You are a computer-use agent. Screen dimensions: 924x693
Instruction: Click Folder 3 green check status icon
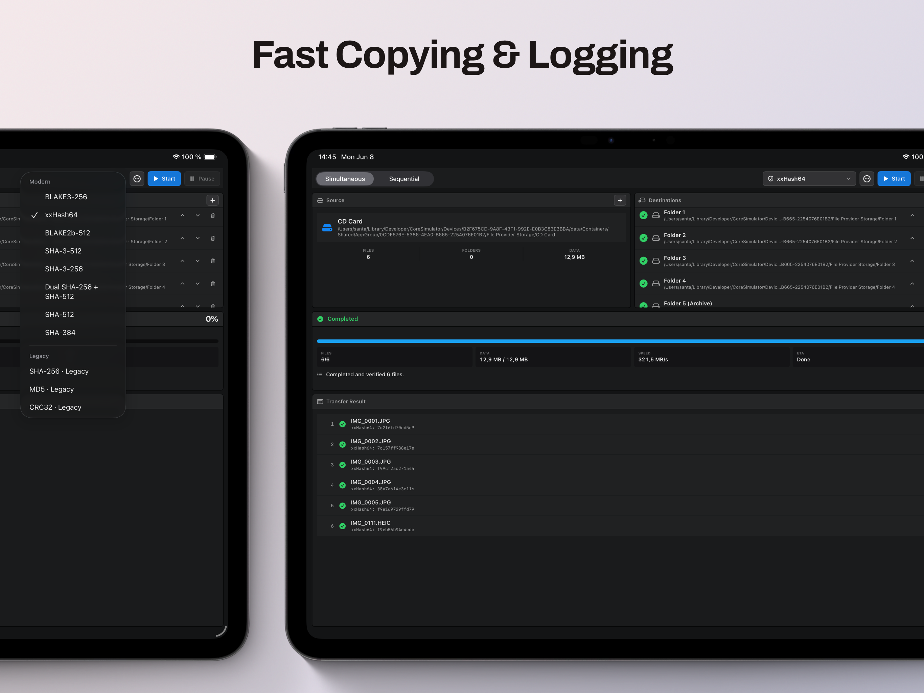(643, 261)
